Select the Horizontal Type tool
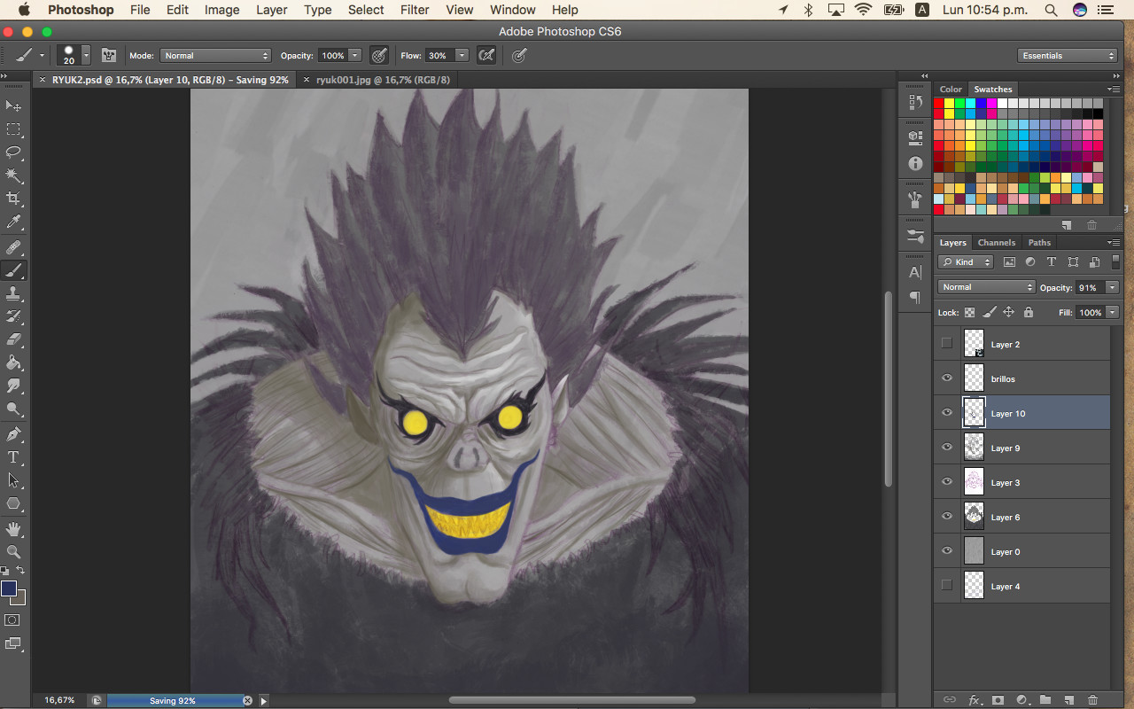 pos(14,457)
